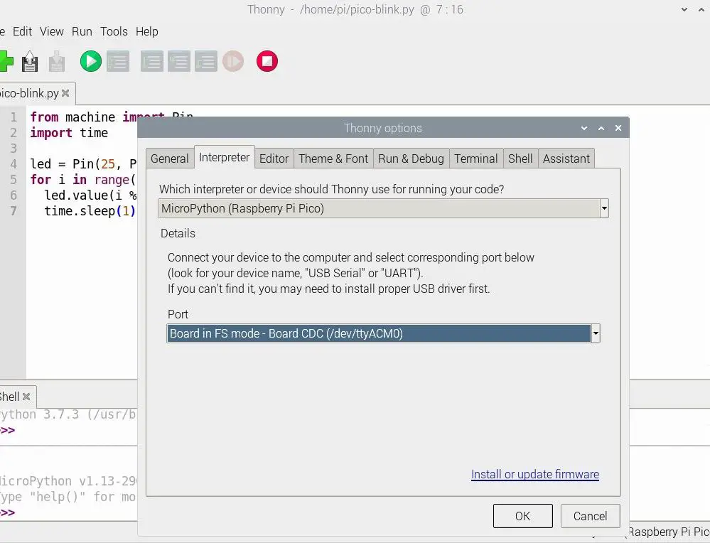Open the Theme & Font tab
710x543 pixels.
(x=334, y=159)
